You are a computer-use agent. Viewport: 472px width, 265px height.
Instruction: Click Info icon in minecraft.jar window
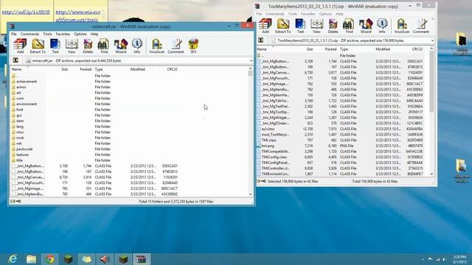click(137, 46)
